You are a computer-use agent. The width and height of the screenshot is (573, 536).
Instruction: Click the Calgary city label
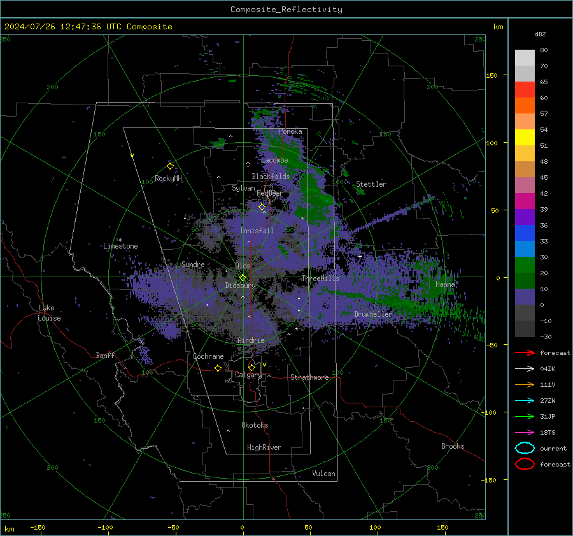click(248, 375)
